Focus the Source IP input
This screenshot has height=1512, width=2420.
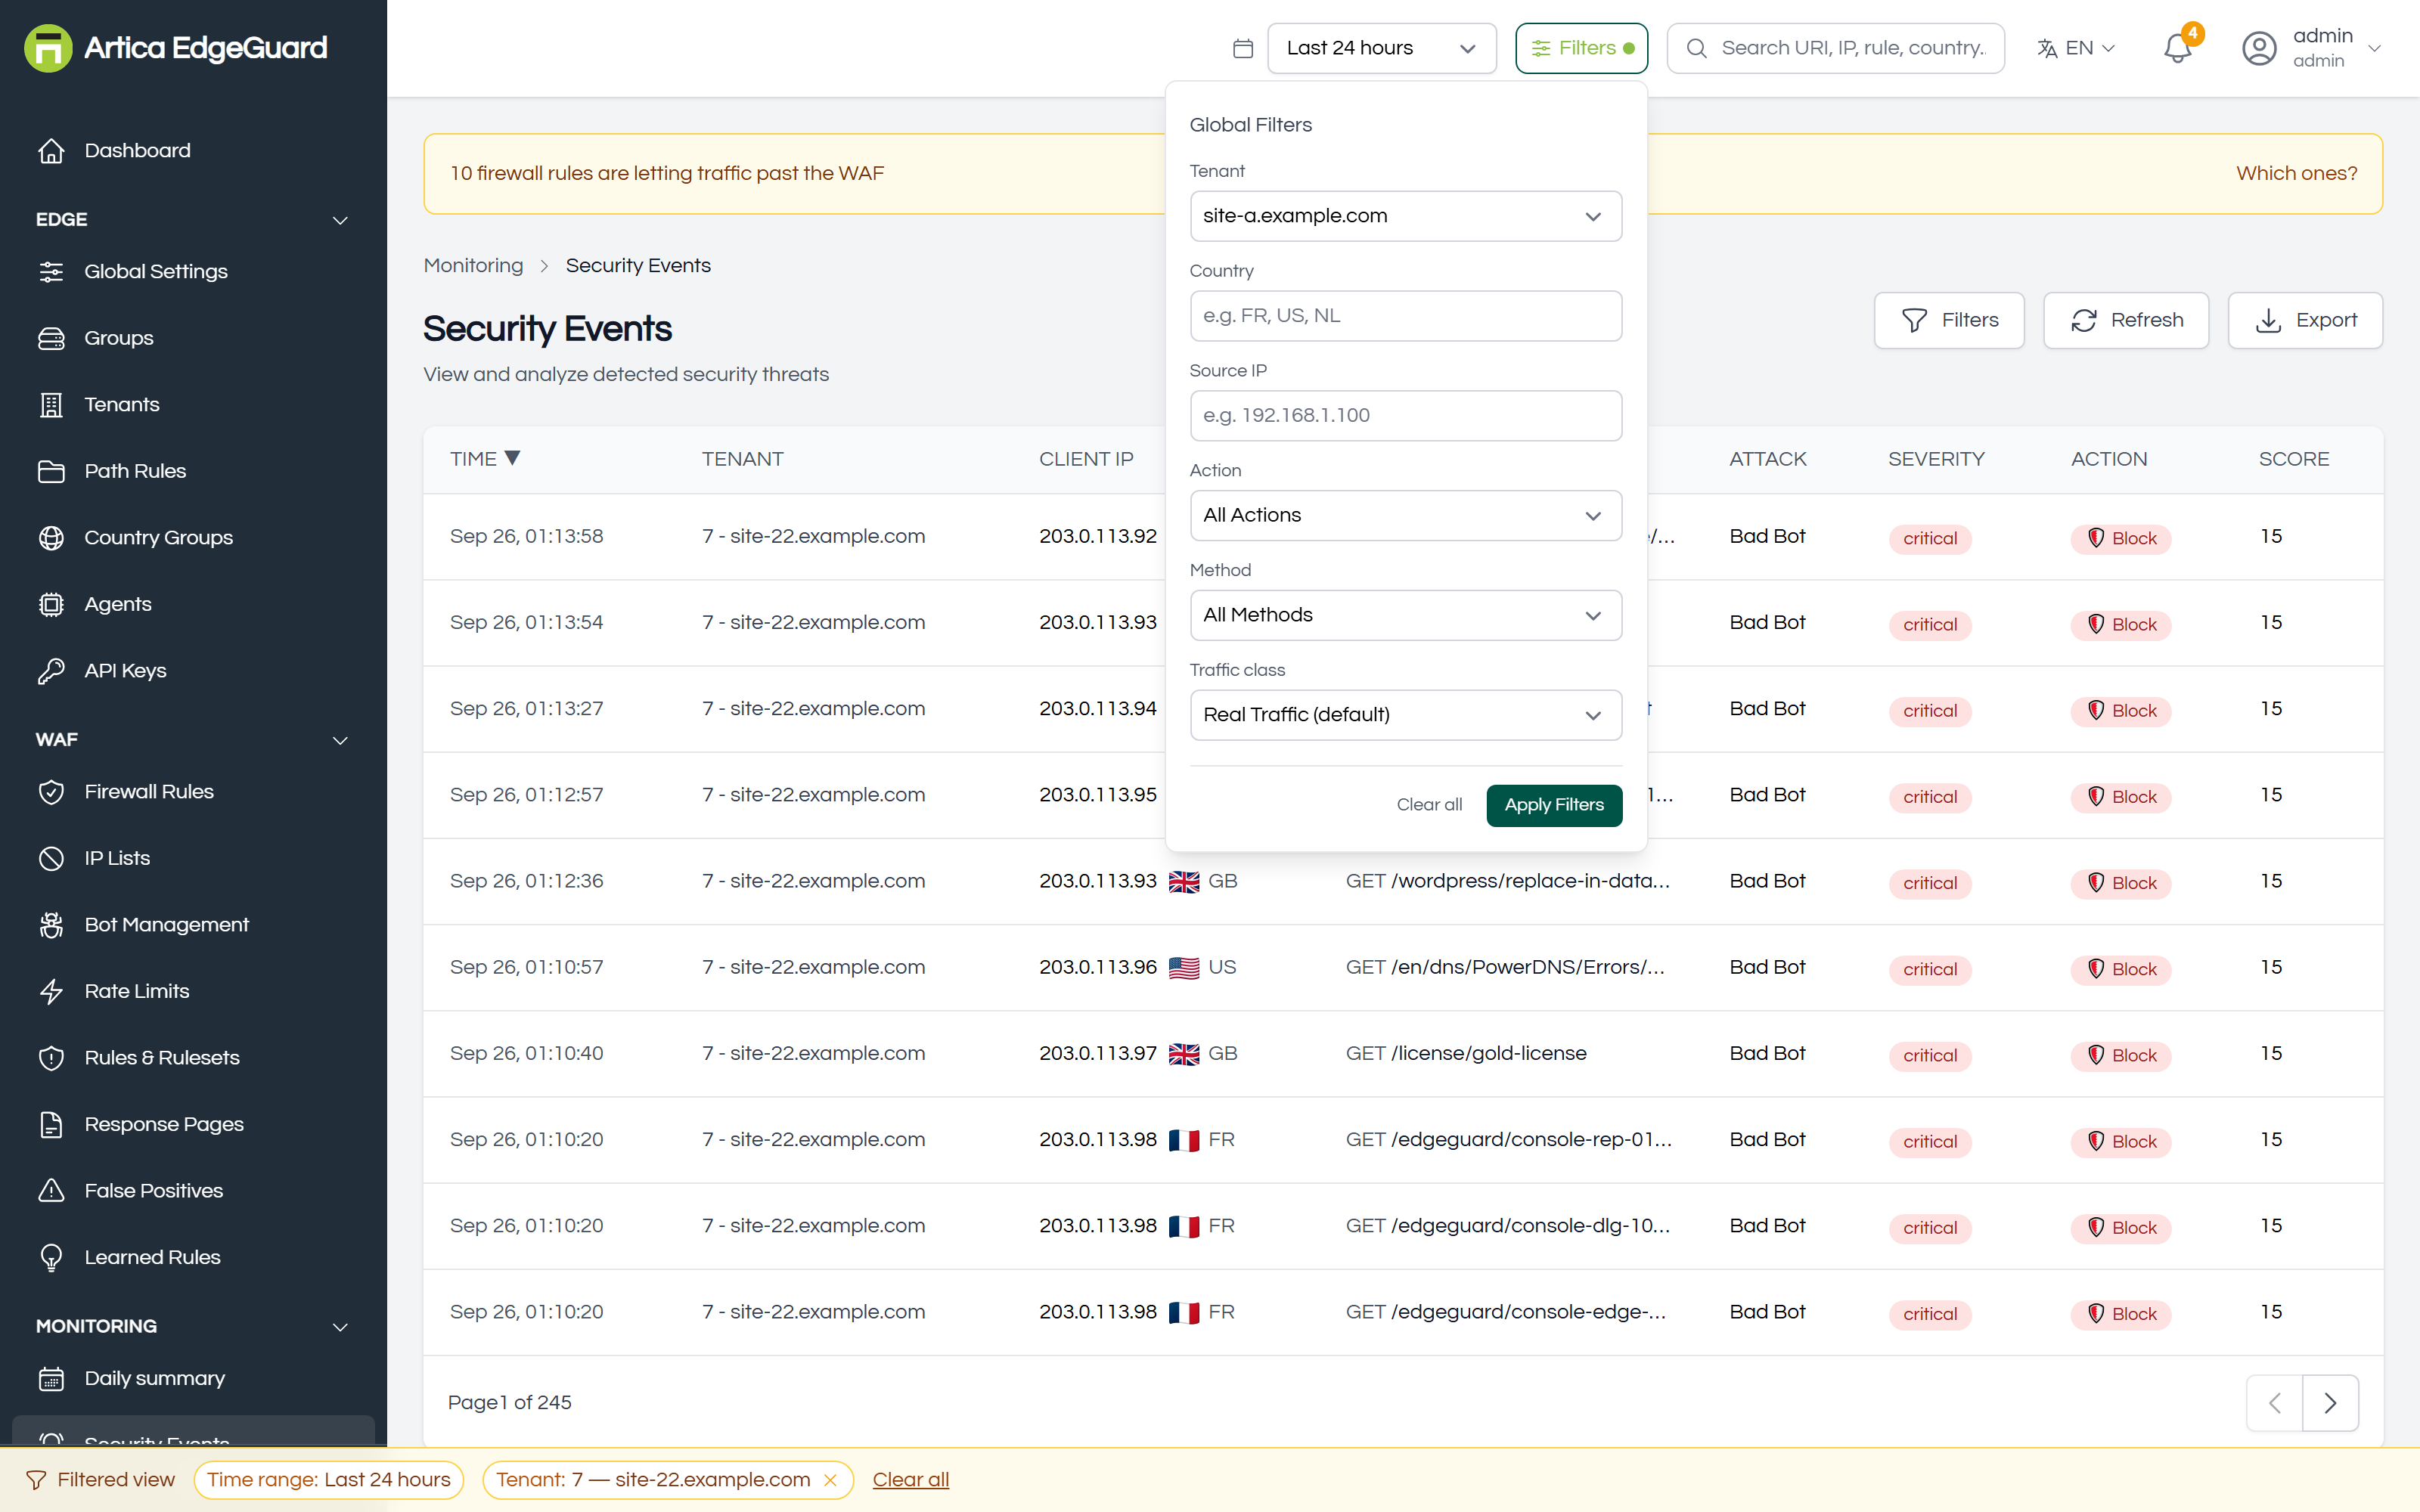(1405, 415)
